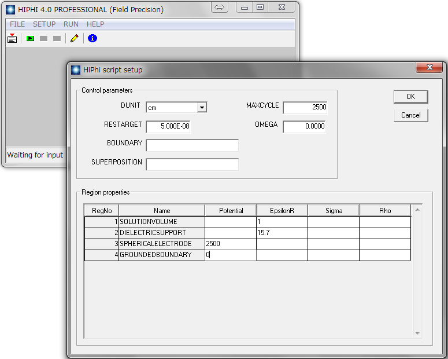
Task: Click the create script icon in HiPhi toolbar
Action: pos(12,38)
